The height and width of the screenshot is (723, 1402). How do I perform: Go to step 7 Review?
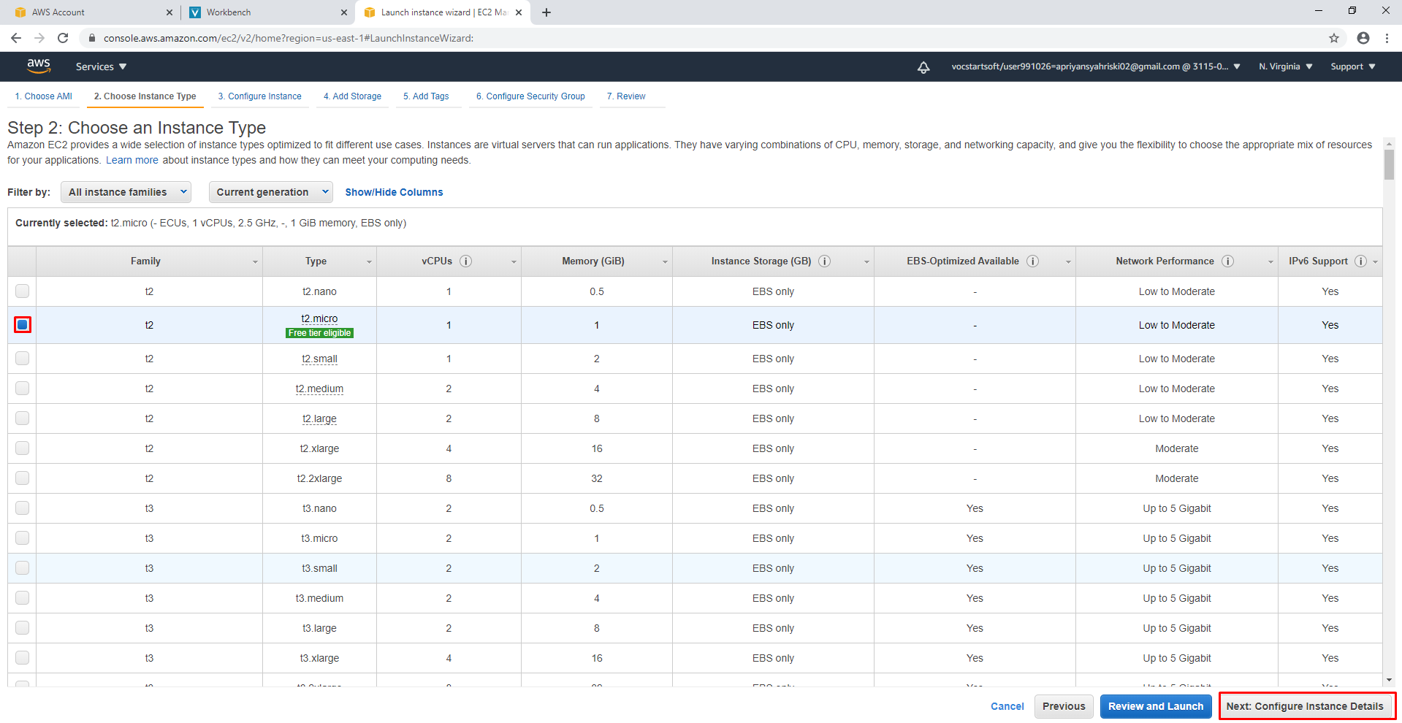(x=626, y=96)
